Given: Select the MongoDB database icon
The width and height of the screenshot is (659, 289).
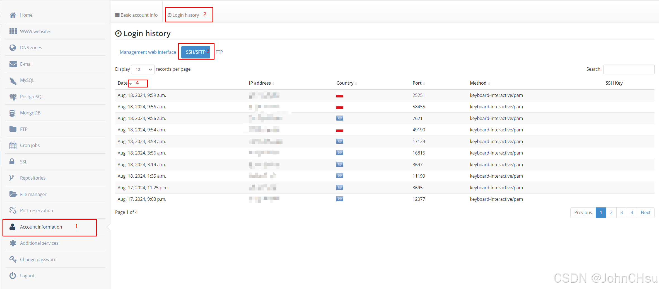Looking at the screenshot, I should [13, 112].
